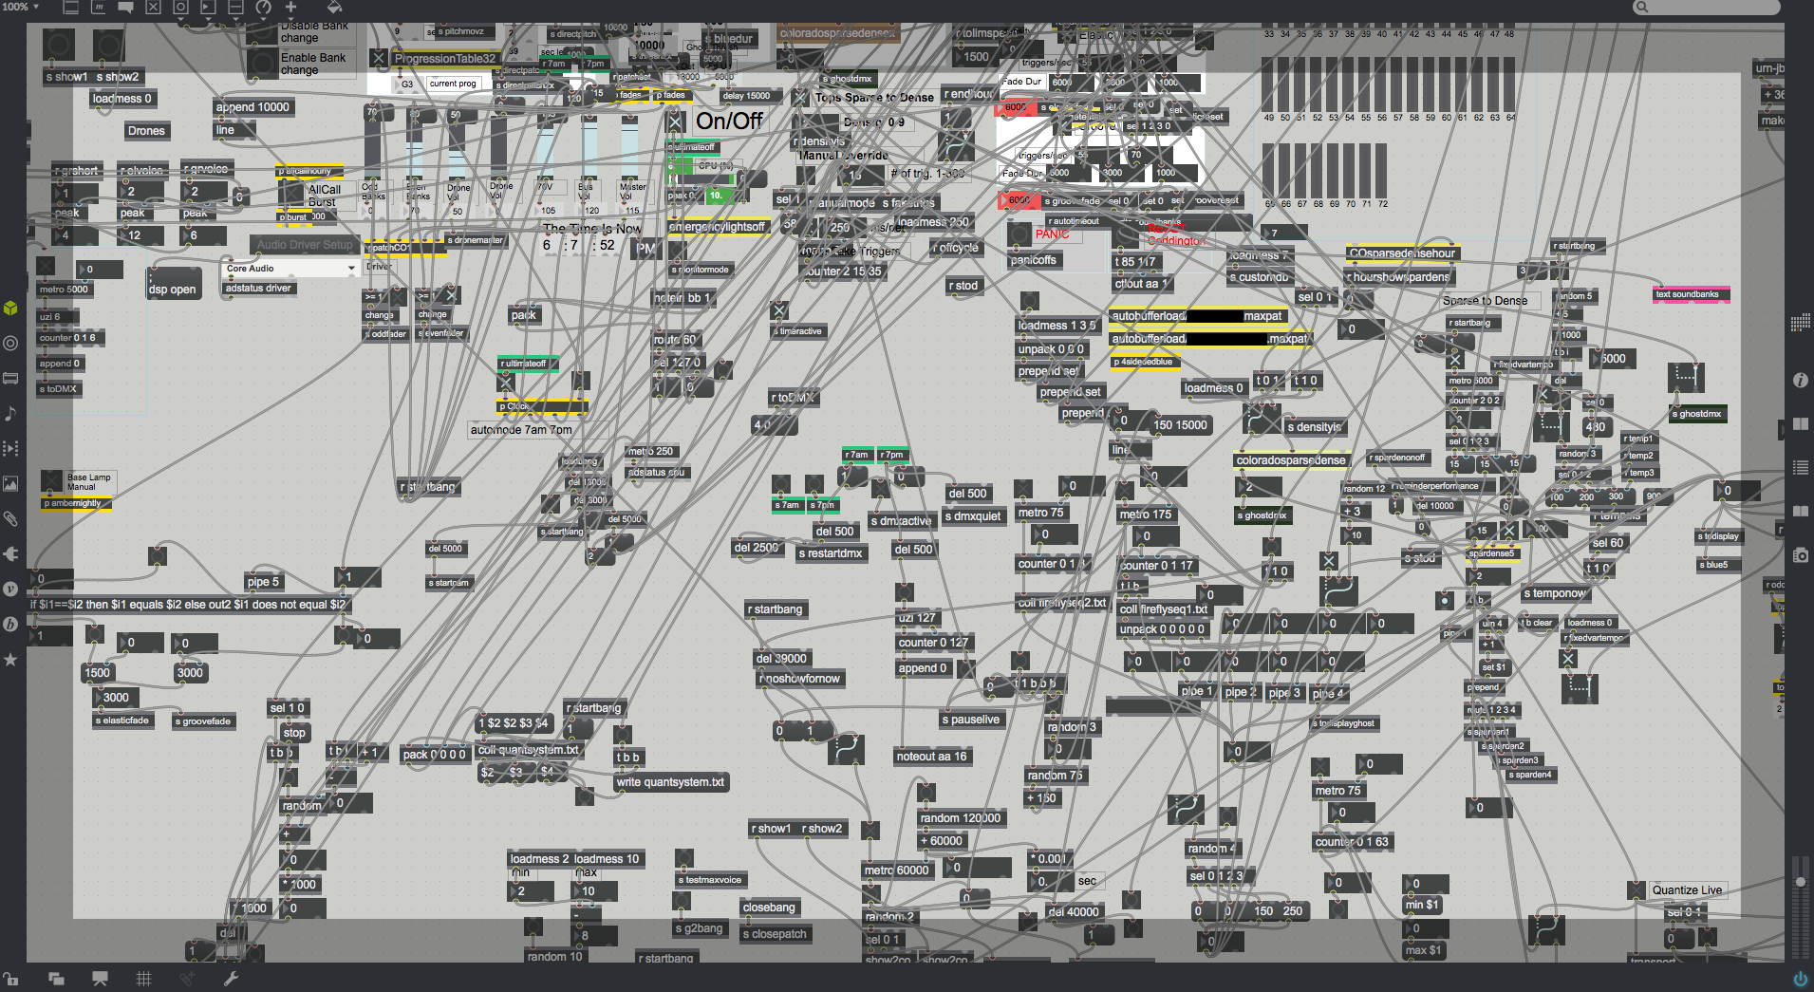Add a comment box from toolbar

tap(125, 8)
